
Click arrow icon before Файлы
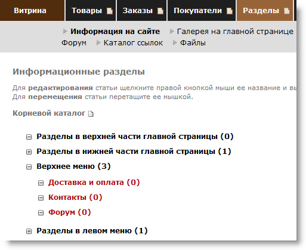[175, 42]
